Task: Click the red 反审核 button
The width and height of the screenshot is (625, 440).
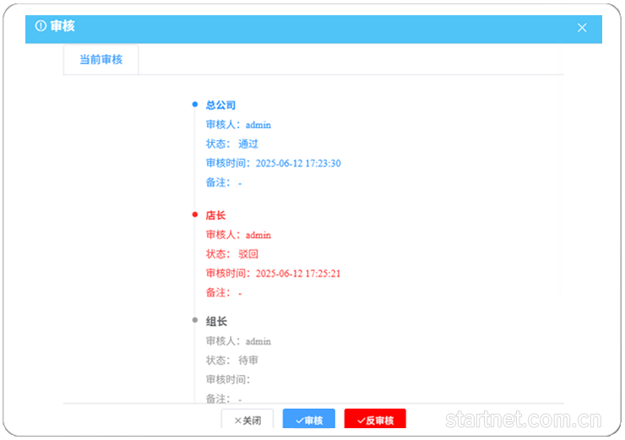Action: (375, 420)
